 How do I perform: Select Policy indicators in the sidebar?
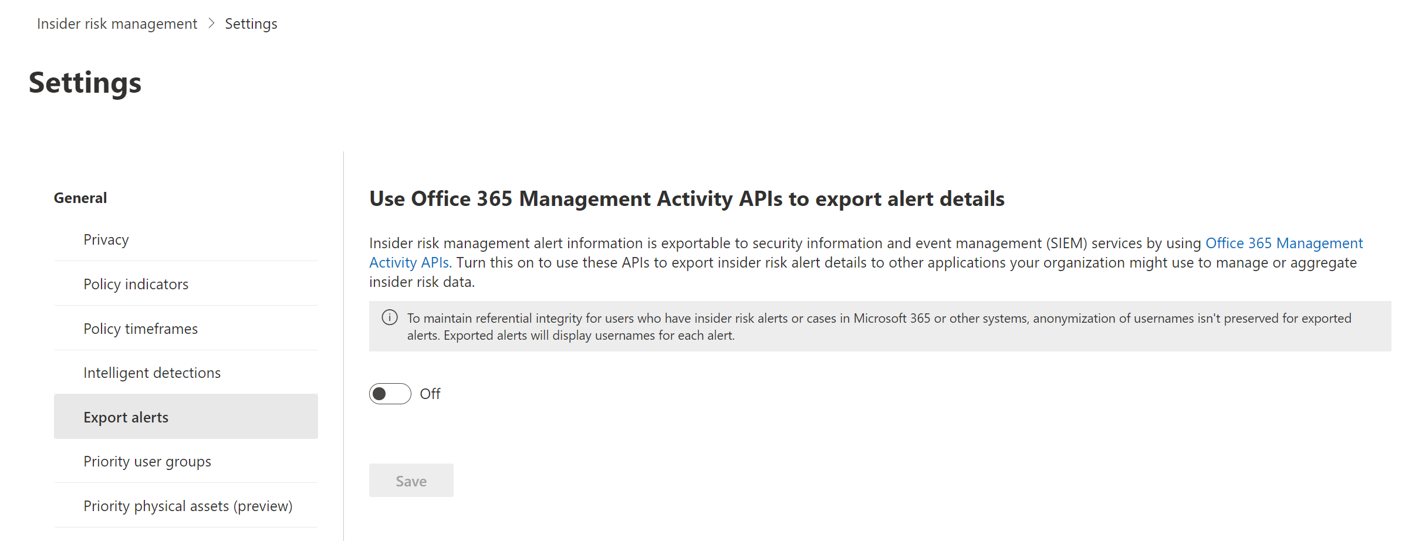[x=136, y=284]
